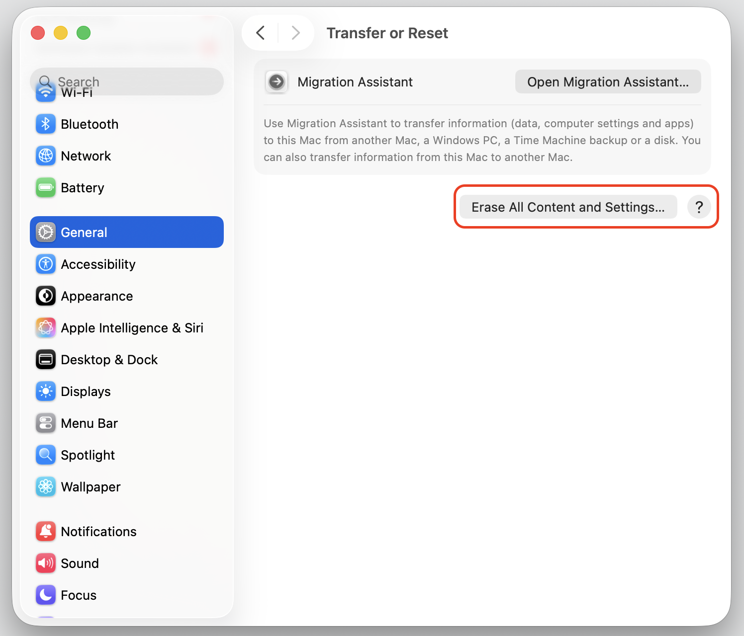
Task: Open Network settings in sidebar
Action: click(127, 156)
